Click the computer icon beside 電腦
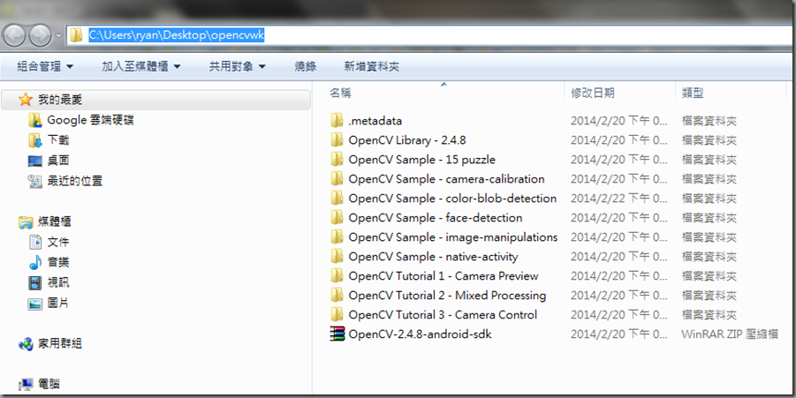 tap(26, 386)
